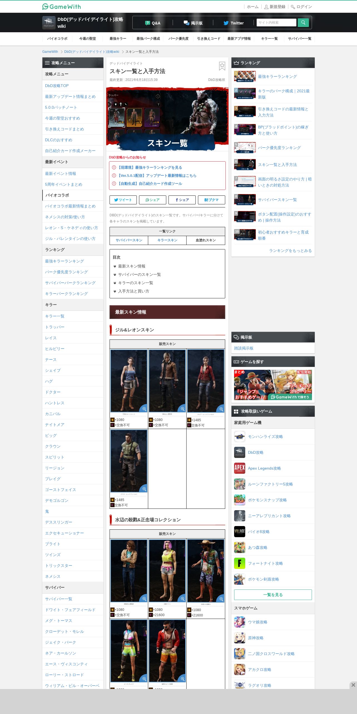Jump to サバイバーのスキン一覧 in contents
The image size is (357, 714).
coord(139,274)
